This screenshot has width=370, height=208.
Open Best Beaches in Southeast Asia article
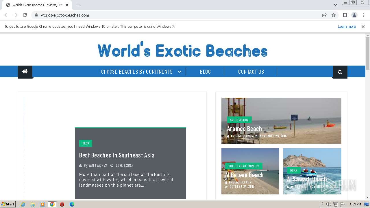tap(117, 155)
